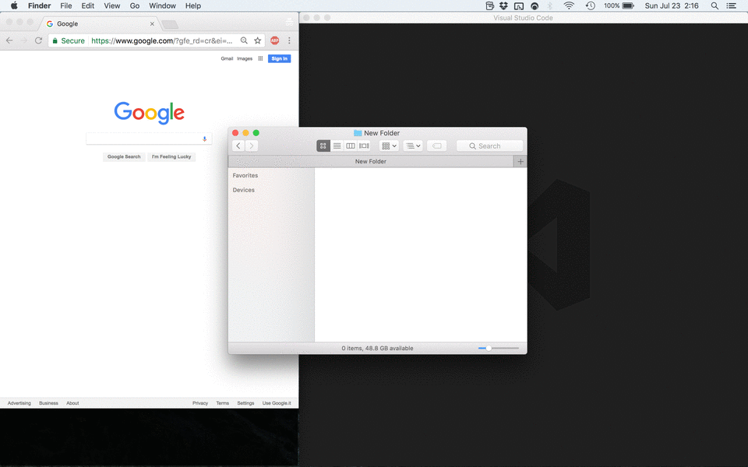The image size is (748, 467).
Task: Switch Finder to list view
Action: click(x=337, y=146)
